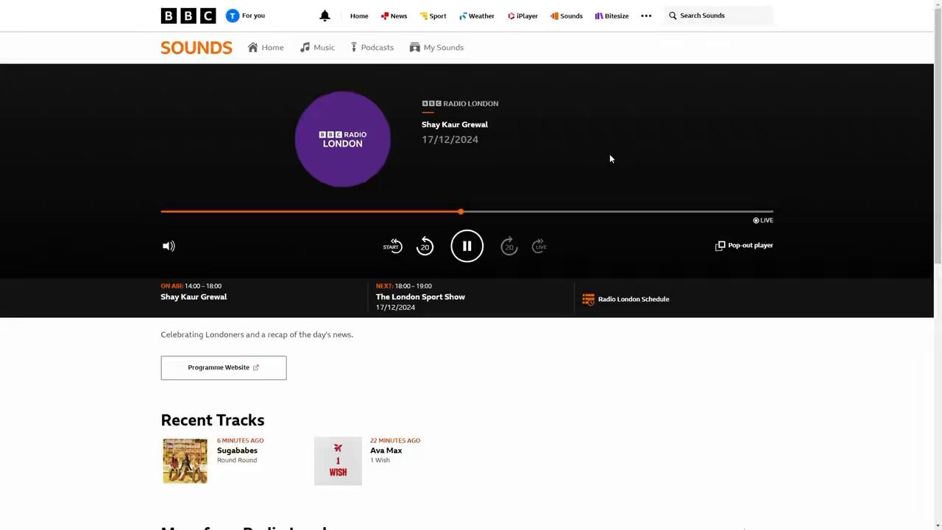Open the My Sounds tab
Screen dimensions: 942x530
(x=436, y=47)
